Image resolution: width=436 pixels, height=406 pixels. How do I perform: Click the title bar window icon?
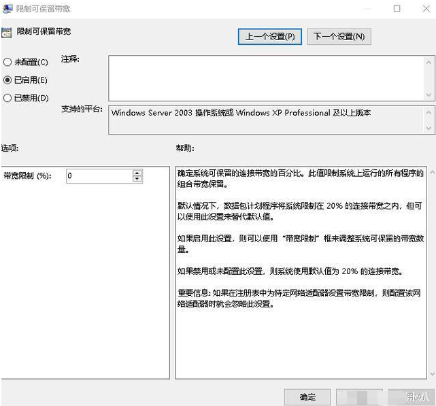click(x=7, y=9)
